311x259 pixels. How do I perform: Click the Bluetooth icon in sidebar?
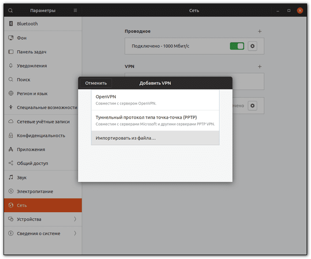(x=11, y=24)
